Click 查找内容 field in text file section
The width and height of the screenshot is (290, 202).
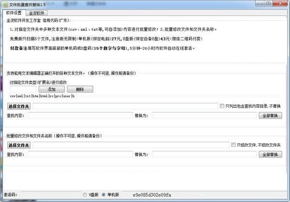80,115
